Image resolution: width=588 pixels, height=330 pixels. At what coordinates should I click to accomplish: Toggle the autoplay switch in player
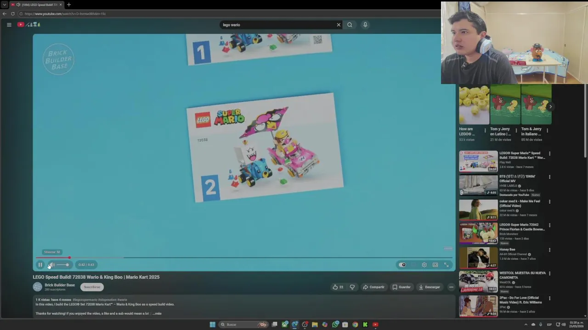402,264
